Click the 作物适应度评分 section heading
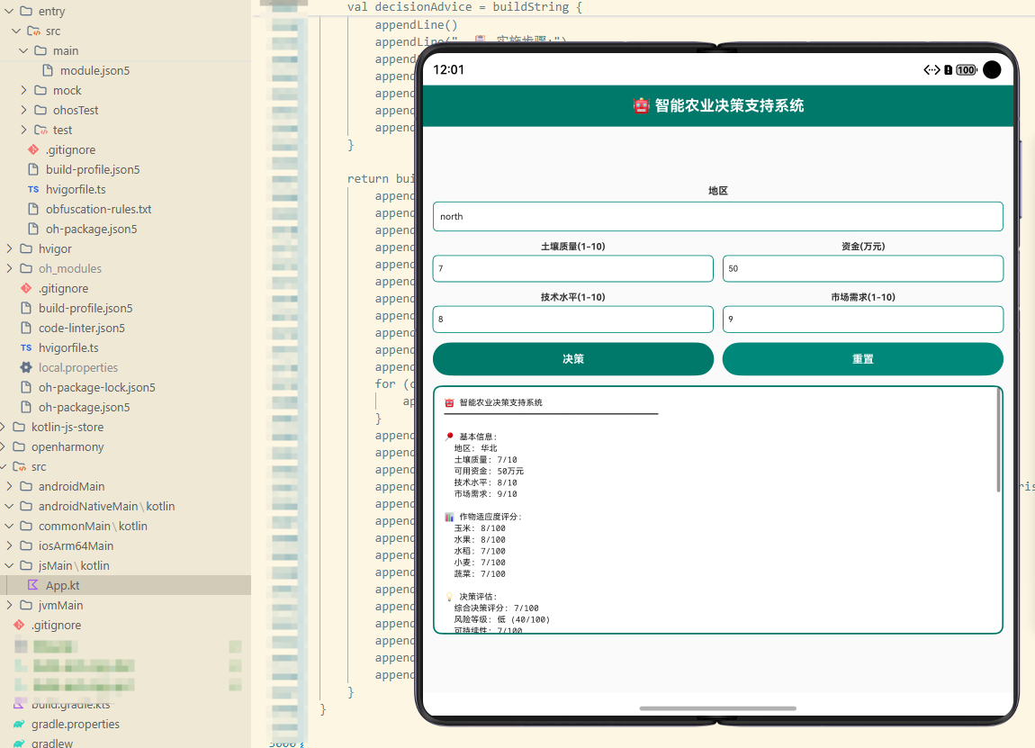 (490, 517)
